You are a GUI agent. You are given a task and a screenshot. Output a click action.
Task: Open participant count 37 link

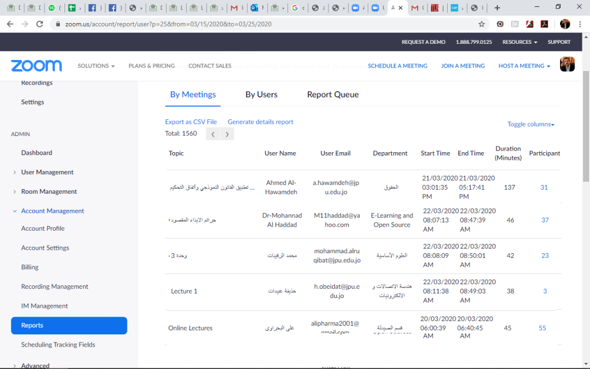(x=545, y=220)
